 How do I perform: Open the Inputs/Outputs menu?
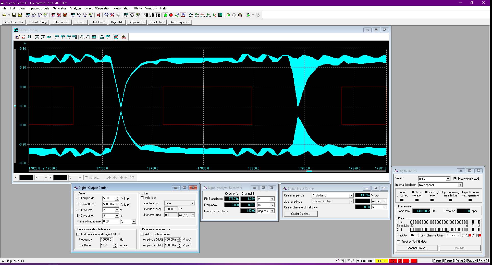[x=39, y=8]
